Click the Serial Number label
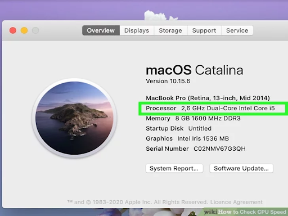 point(167,149)
